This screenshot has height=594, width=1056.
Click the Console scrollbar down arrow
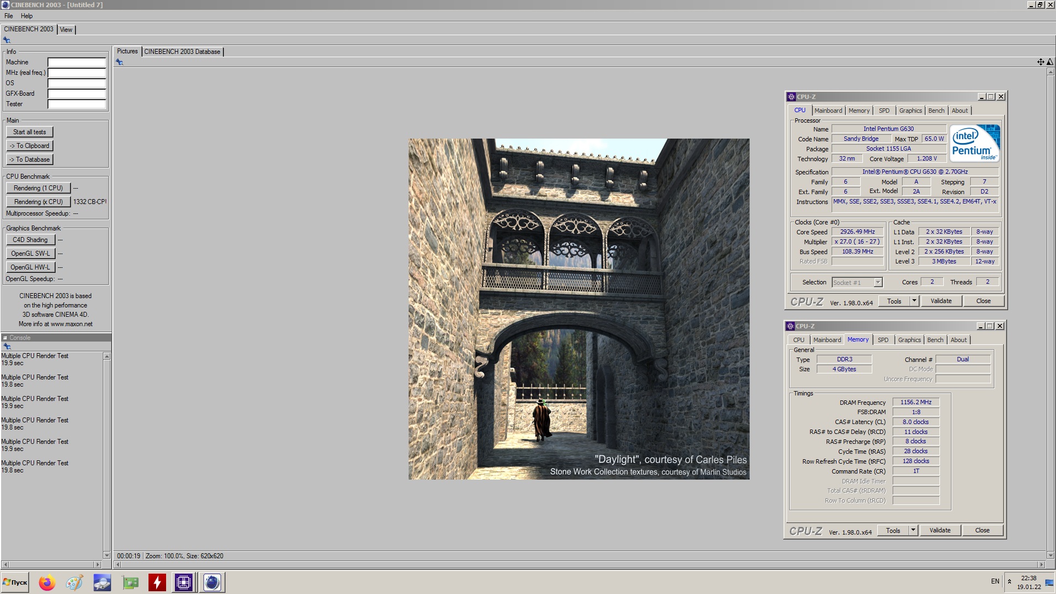[107, 555]
